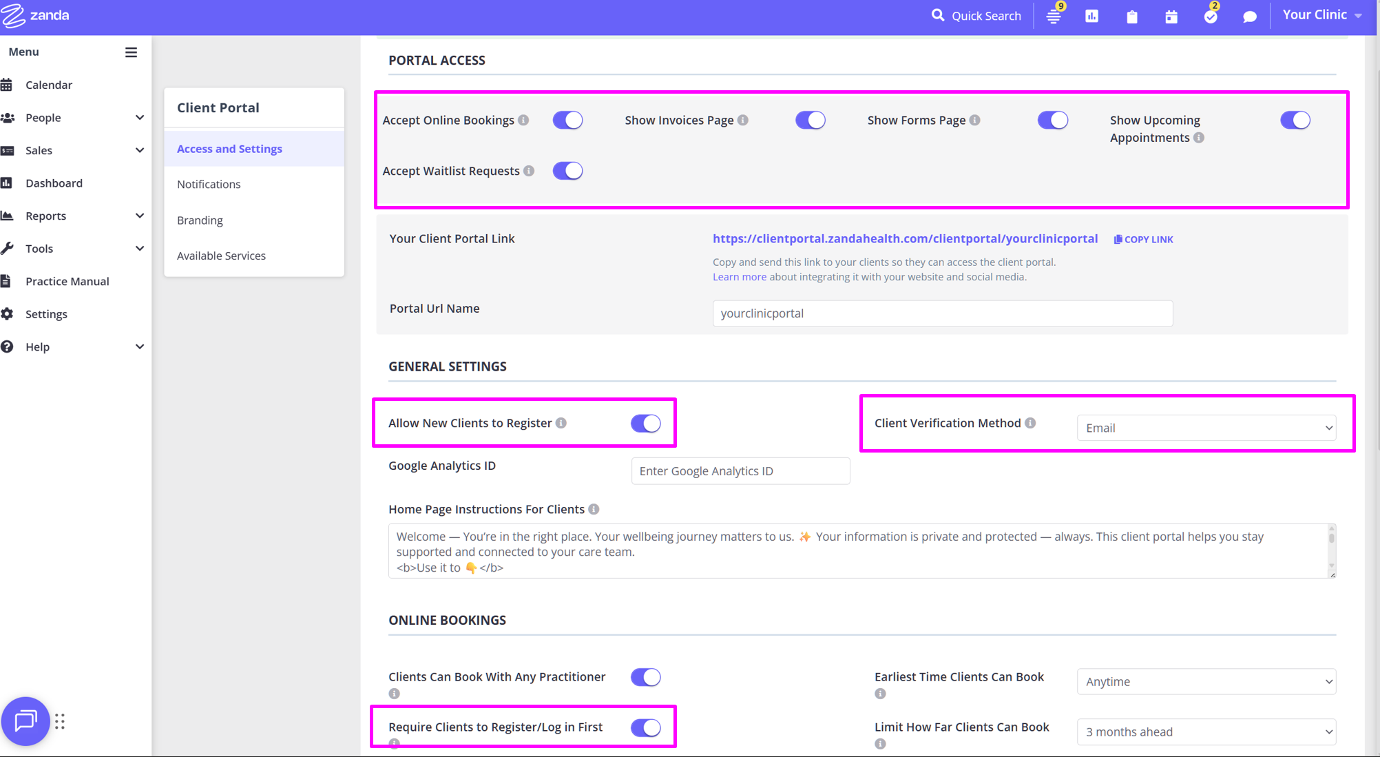
Task: Turn off Allow New Clients to Register
Action: click(x=645, y=424)
